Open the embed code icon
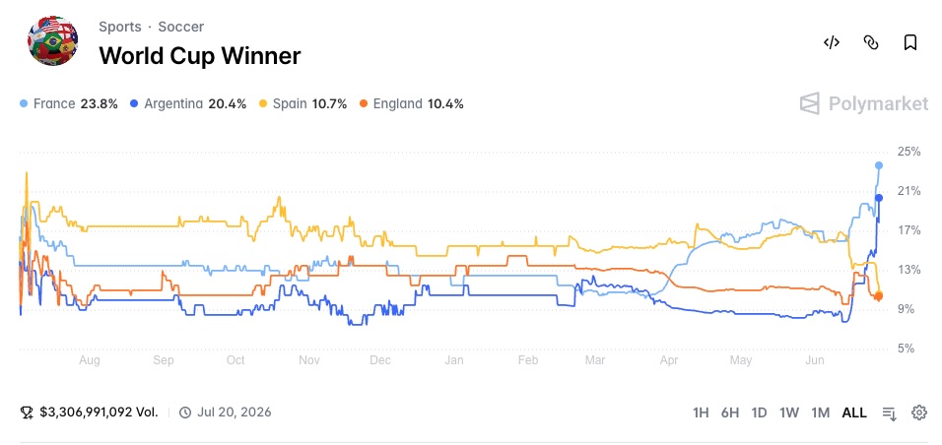Image resolution: width=942 pixels, height=445 pixels. [x=831, y=42]
